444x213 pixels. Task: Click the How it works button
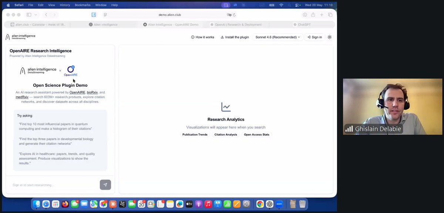click(x=202, y=37)
